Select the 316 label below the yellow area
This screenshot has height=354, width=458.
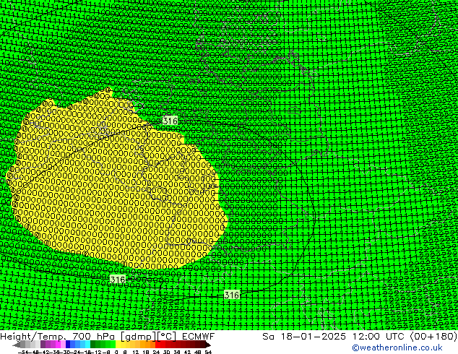[118, 280]
